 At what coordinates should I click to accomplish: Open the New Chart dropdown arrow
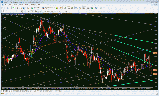6,8
